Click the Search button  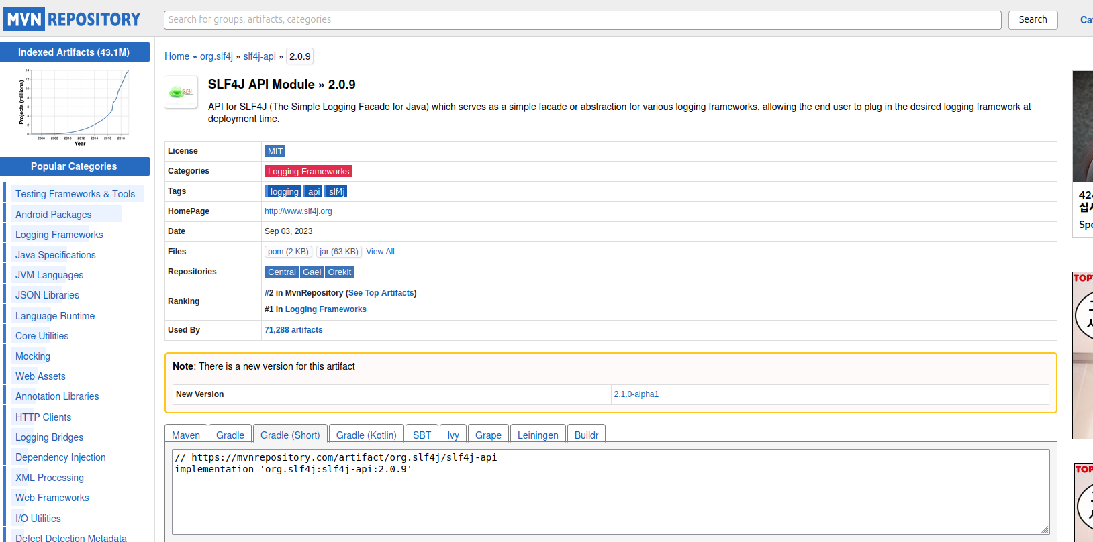point(1033,20)
